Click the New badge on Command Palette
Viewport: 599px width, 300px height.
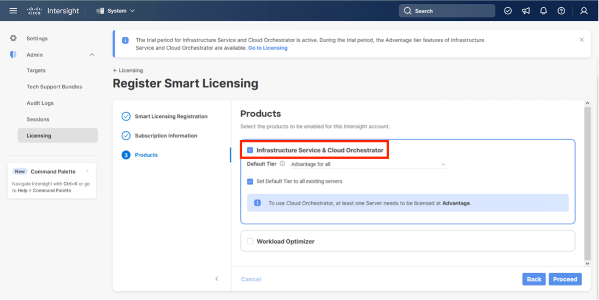click(20, 171)
